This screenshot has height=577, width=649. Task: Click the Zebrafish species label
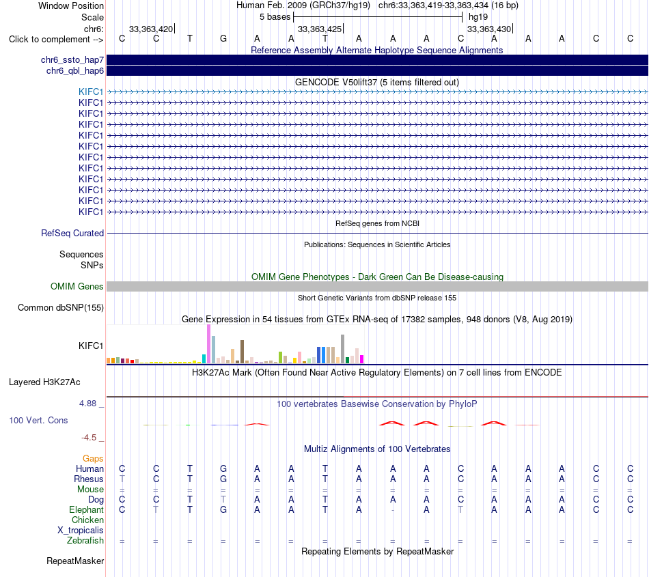pyautogui.click(x=85, y=541)
